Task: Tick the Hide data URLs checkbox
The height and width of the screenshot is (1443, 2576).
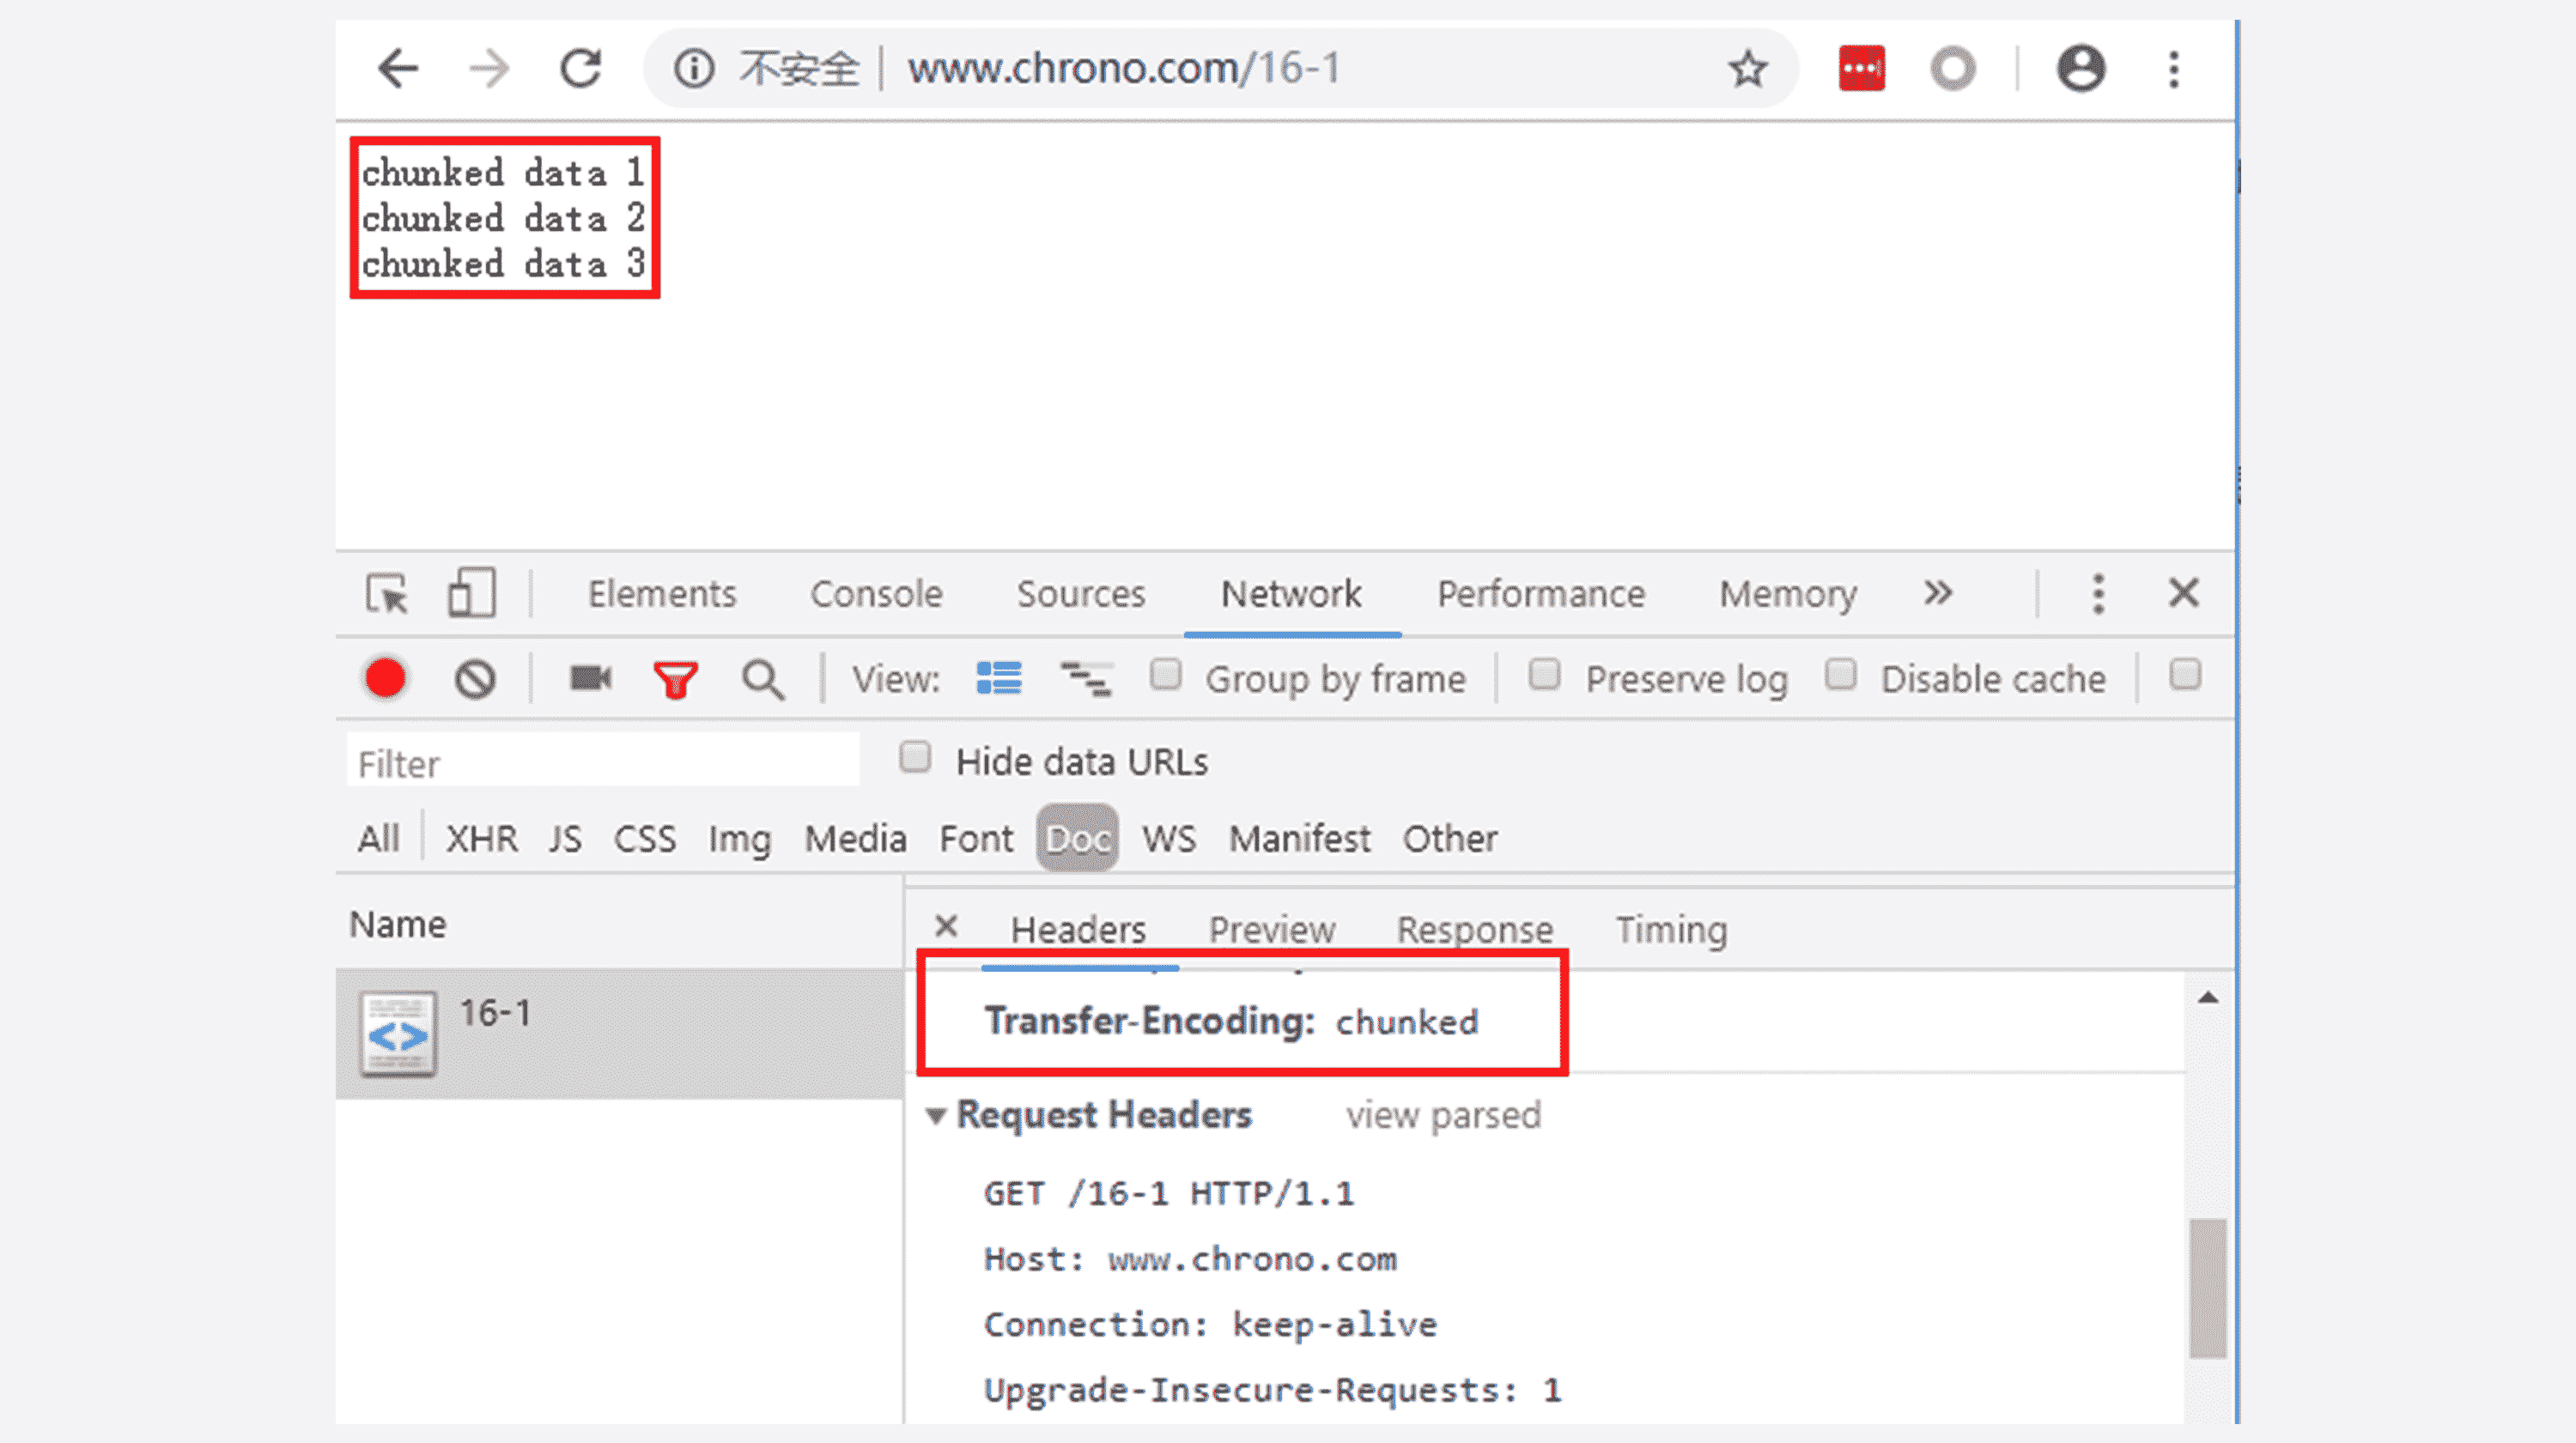Action: click(x=914, y=758)
